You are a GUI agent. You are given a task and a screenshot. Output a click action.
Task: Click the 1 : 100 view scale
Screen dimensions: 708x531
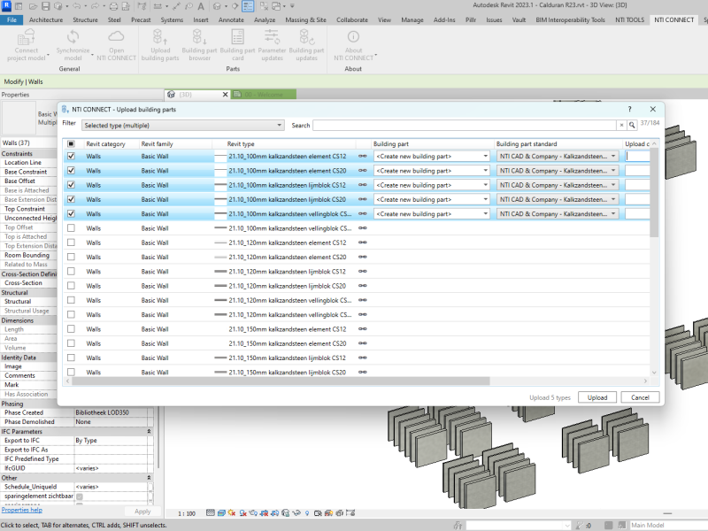coord(187,513)
